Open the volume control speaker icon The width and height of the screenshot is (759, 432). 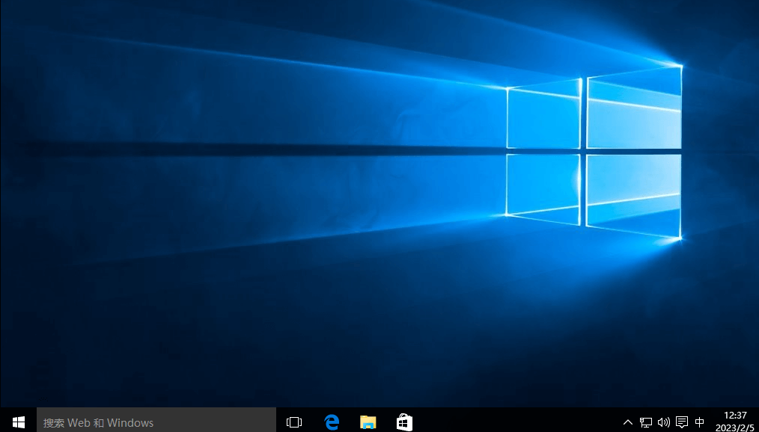click(x=664, y=422)
